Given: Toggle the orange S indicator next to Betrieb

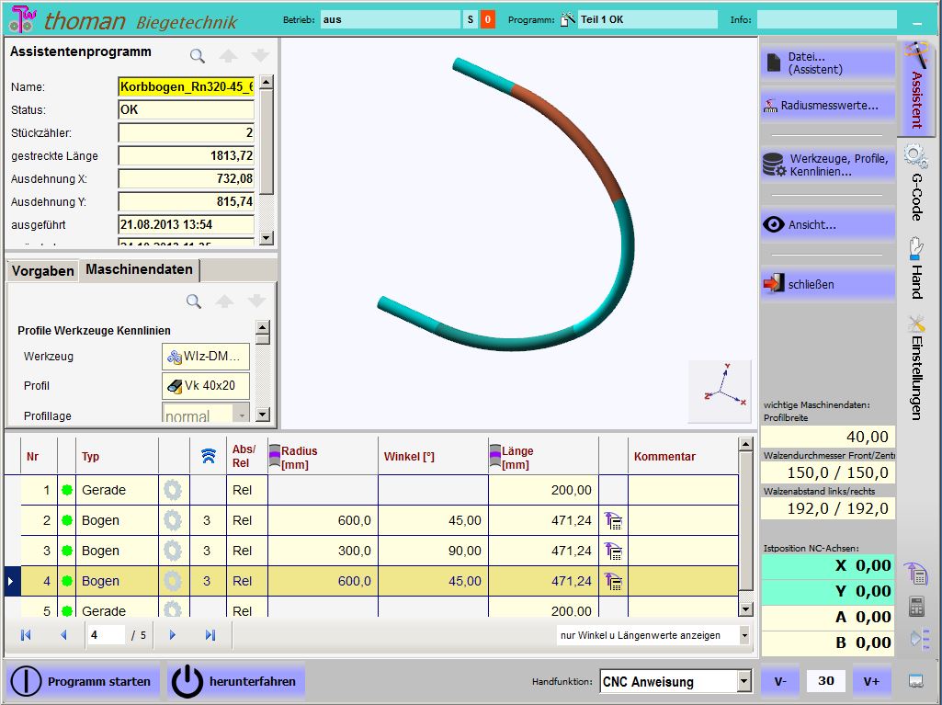Looking at the screenshot, I should click(x=488, y=19).
